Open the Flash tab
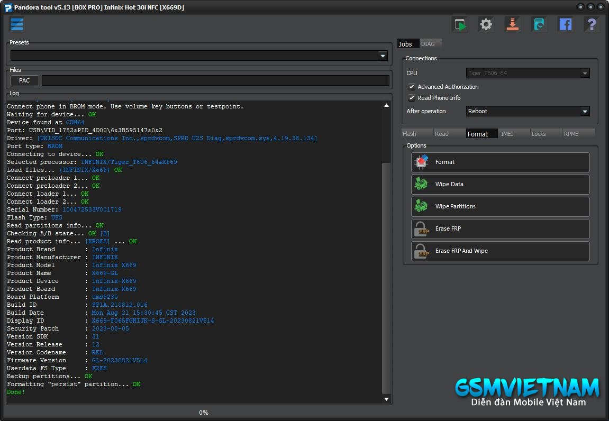Image resolution: width=609 pixels, height=421 pixels. click(x=417, y=134)
